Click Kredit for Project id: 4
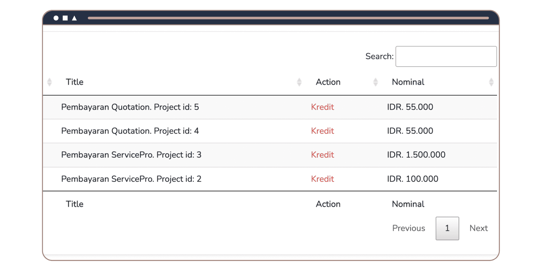542x271 pixels. (x=322, y=131)
